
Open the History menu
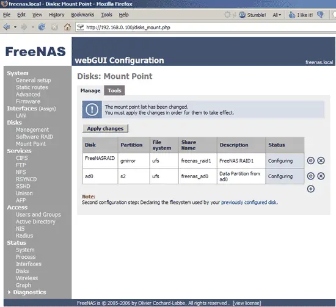(57, 15)
